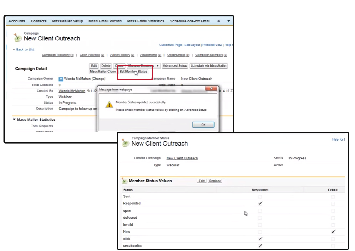Click the Replace button for status values
The width and height of the screenshot is (355, 251).
tap(215, 181)
